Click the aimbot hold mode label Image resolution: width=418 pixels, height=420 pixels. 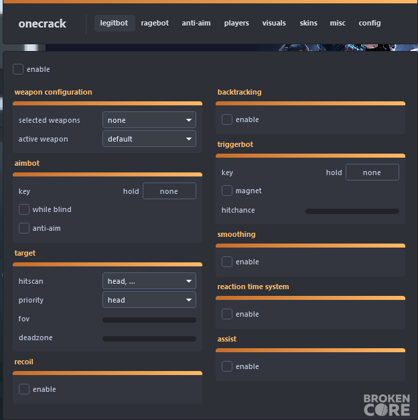pyautogui.click(x=131, y=191)
